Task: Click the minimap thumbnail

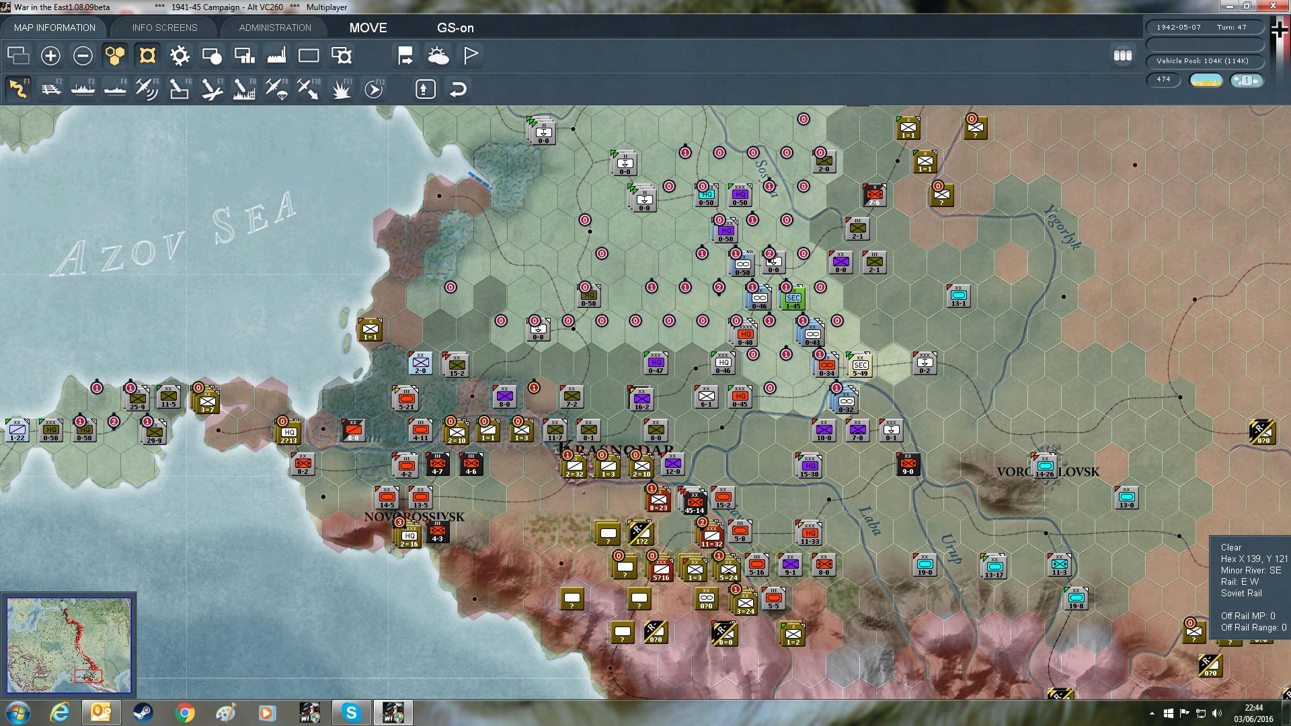Action: 69,645
